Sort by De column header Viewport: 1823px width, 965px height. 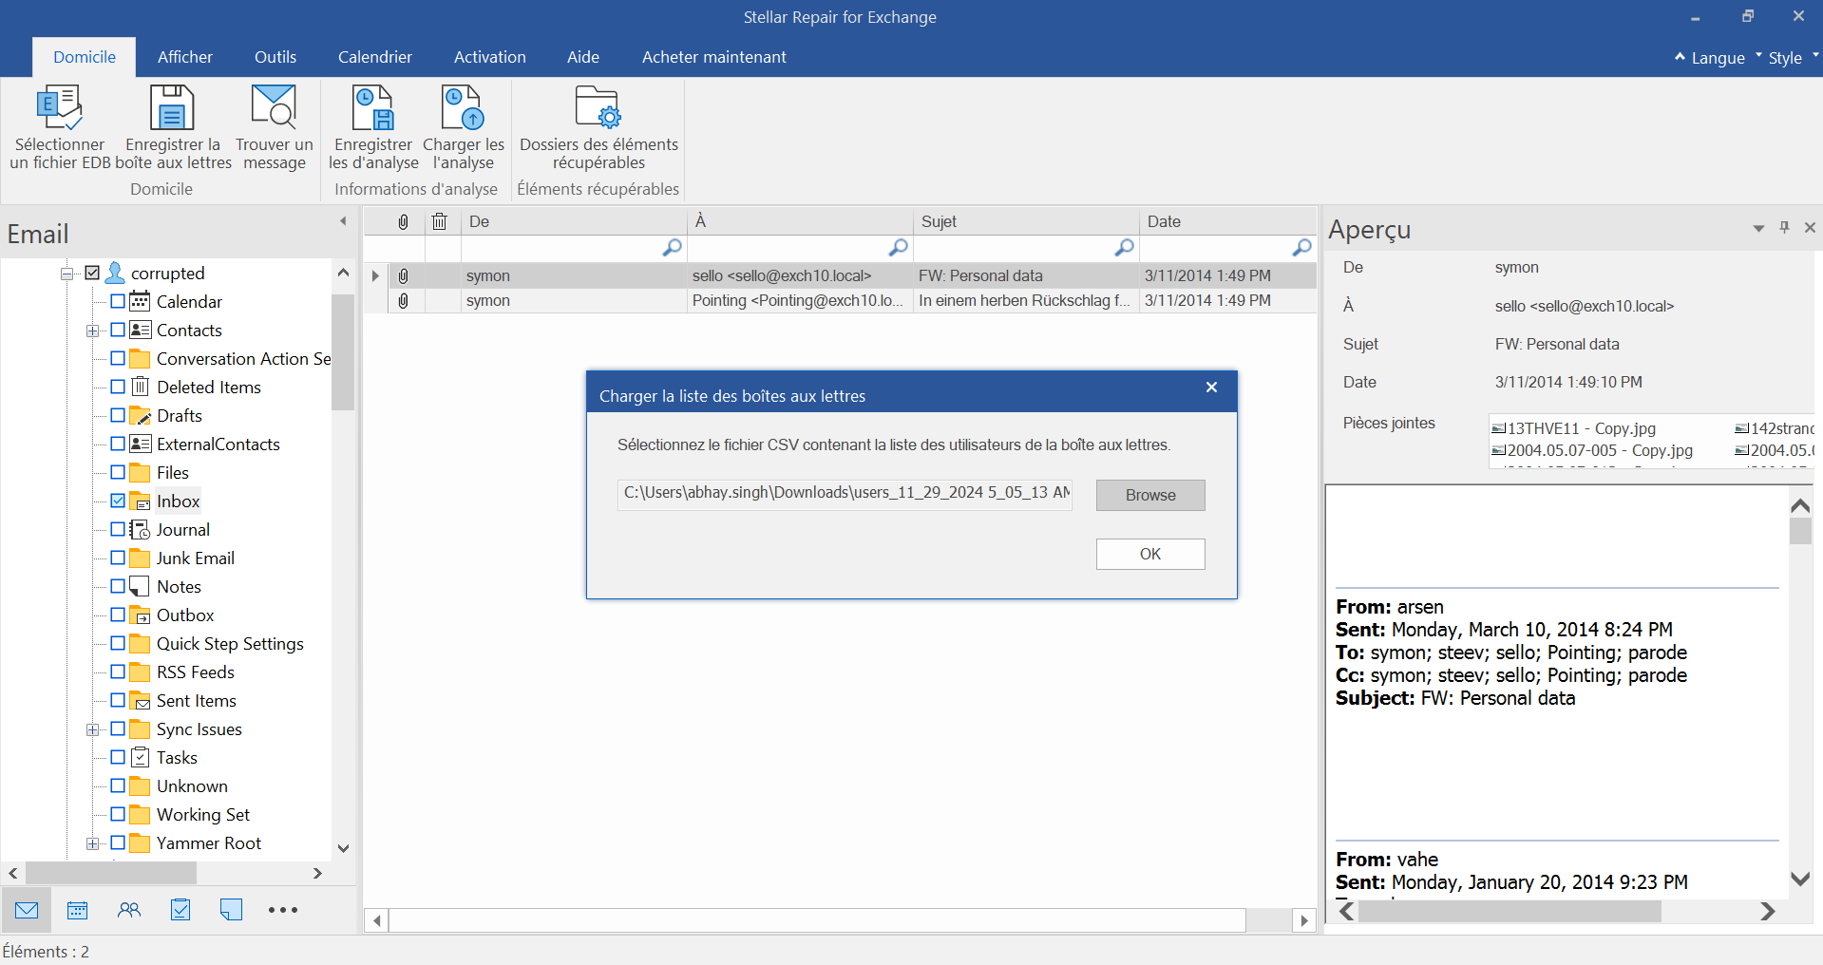click(x=574, y=221)
